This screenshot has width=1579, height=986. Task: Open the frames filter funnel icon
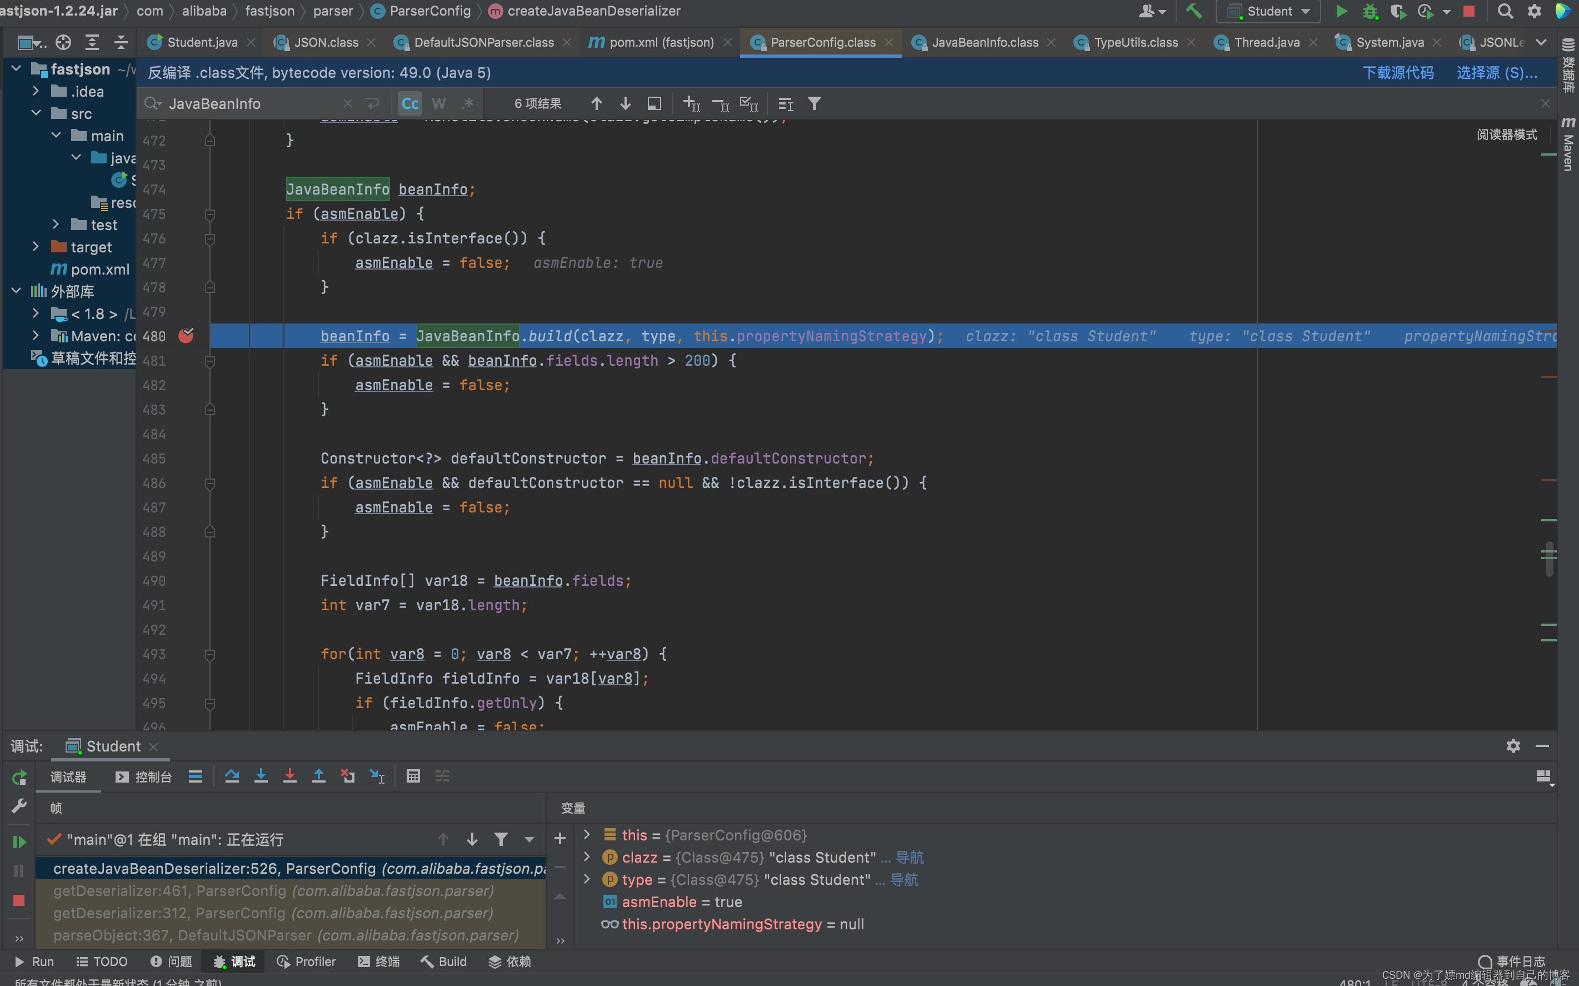point(501,839)
